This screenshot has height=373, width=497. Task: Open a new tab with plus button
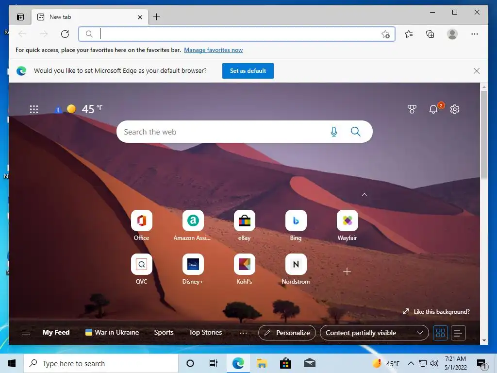click(157, 17)
